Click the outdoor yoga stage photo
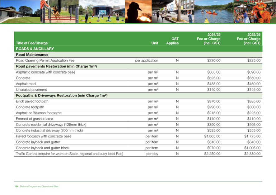Screen dimensions: 276x195 [x=102, y=12]
